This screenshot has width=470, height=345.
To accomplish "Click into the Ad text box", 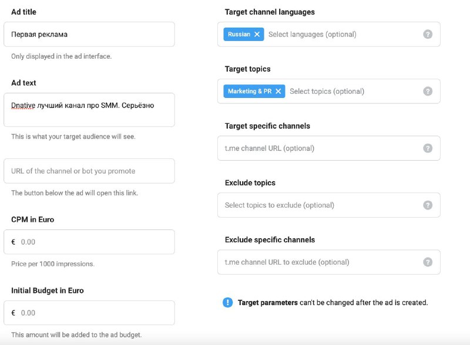I will coord(89,109).
